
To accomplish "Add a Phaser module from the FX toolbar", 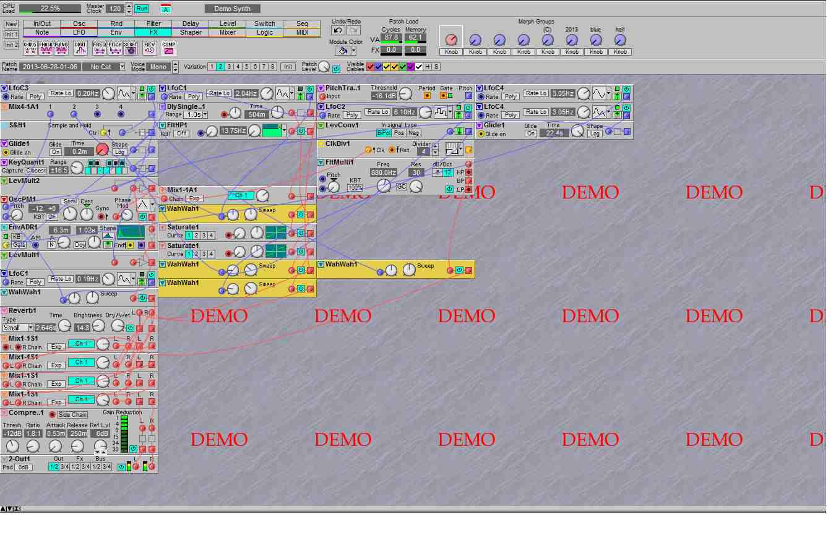I will [x=45, y=47].
